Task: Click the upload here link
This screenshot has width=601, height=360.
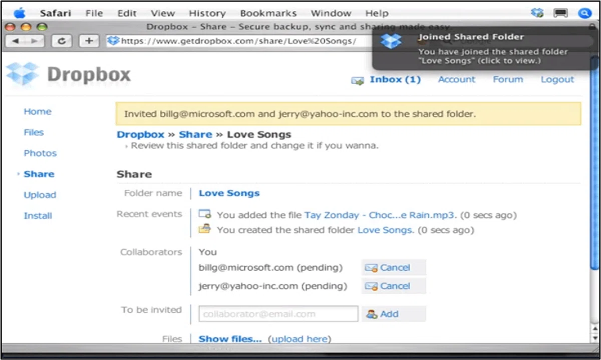Action: [x=299, y=339]
